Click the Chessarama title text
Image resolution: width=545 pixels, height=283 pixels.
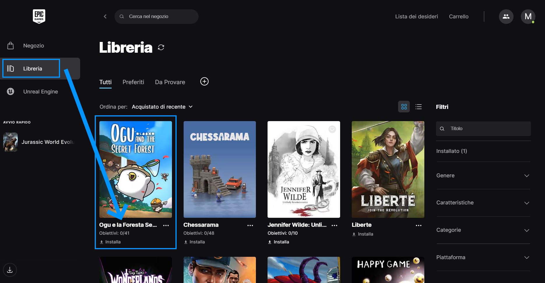tap(201, 225)
